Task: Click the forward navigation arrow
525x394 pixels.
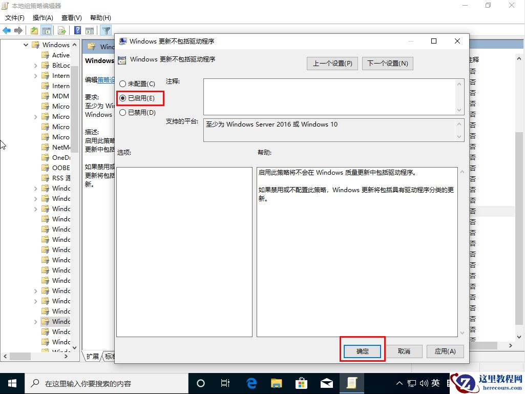Action: [18, 30]
